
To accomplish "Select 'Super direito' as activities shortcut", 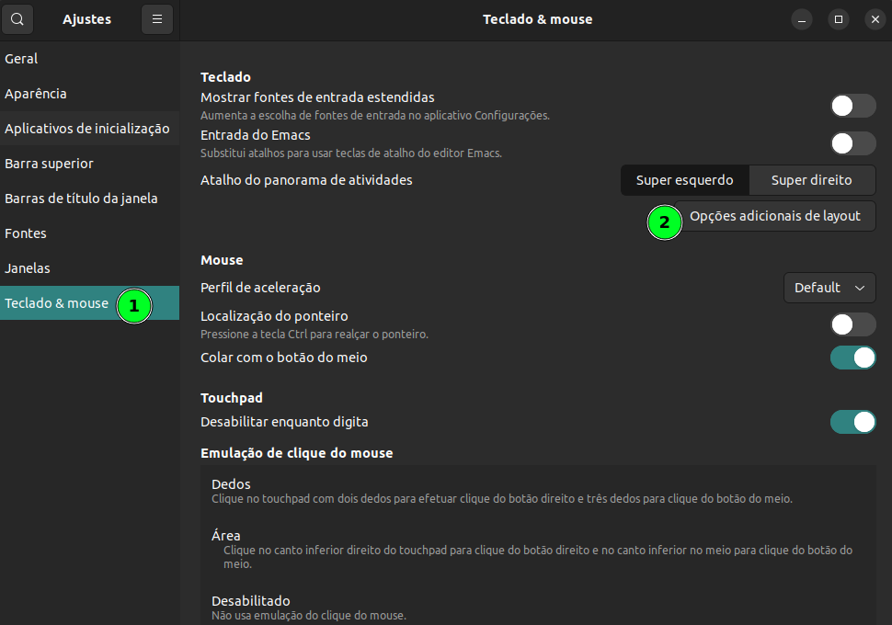I will [x=812, y=180].
